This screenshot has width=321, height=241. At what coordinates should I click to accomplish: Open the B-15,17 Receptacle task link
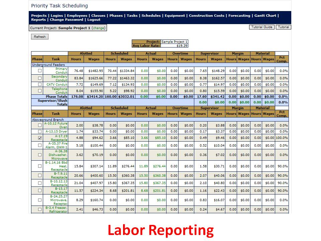(59, 190)
